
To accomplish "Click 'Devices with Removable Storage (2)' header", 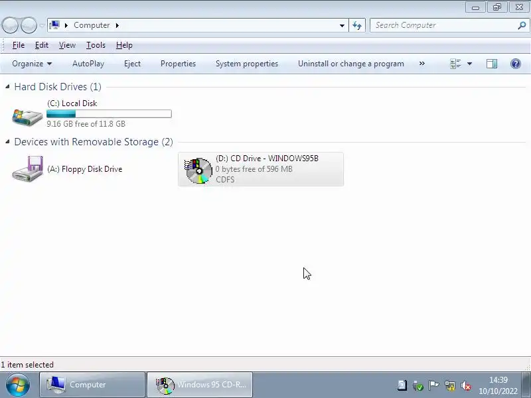I will pos(94,142).
